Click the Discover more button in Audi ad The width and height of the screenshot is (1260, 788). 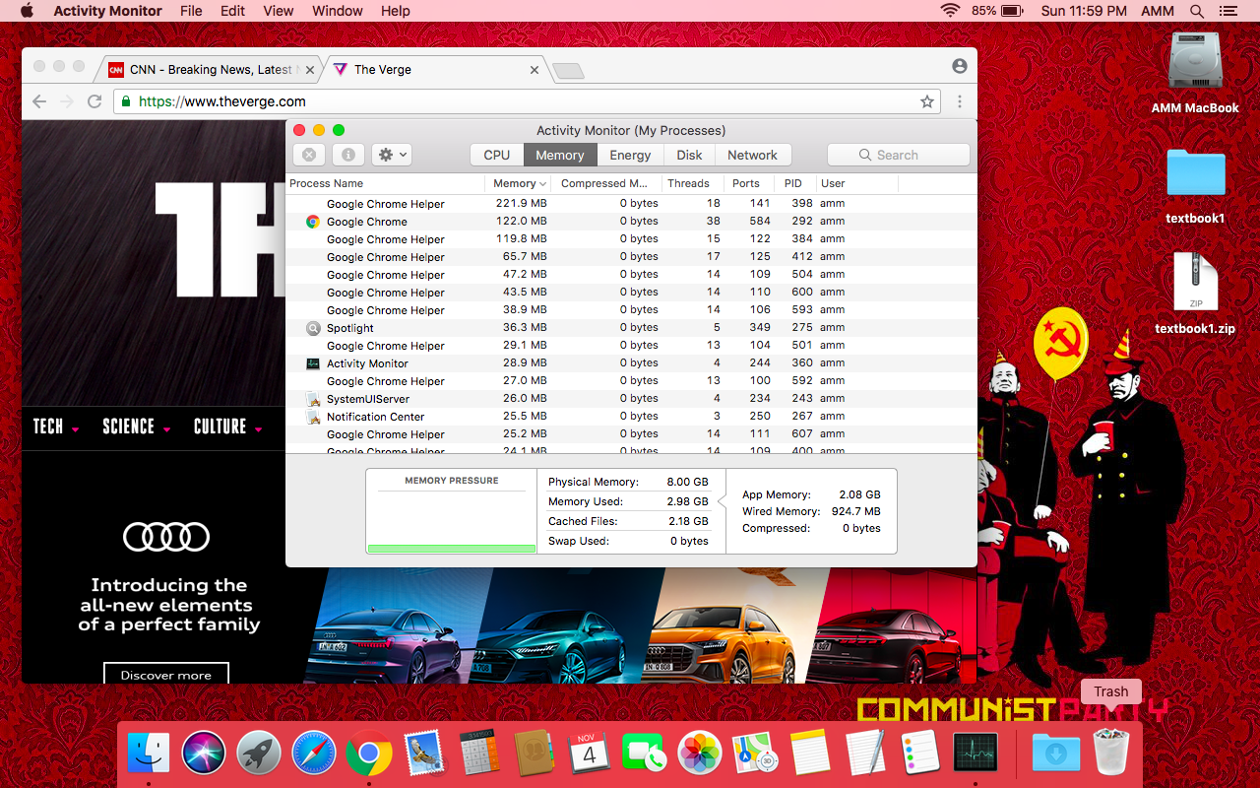click(x=166, y=675)
